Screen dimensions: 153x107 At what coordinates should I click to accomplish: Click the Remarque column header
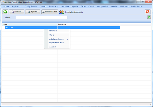pos(89,24)
